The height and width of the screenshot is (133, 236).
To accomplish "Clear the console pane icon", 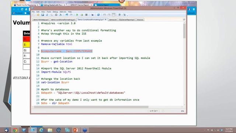I will click(60, 15).
